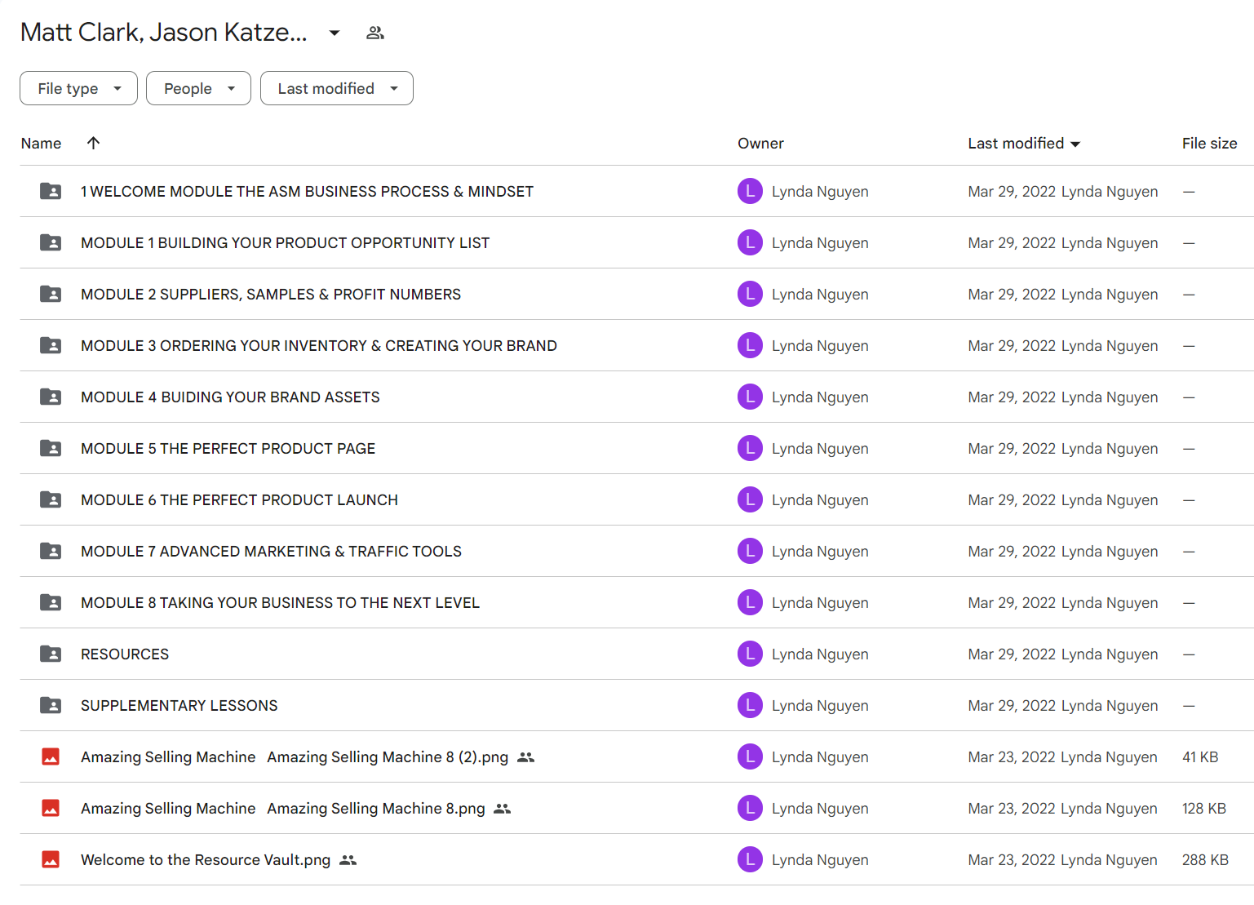Click owner avatar in MODULE 5 row
This screenshot has width=1254, height=905.
pyautogui.click(x=750, y=448)
